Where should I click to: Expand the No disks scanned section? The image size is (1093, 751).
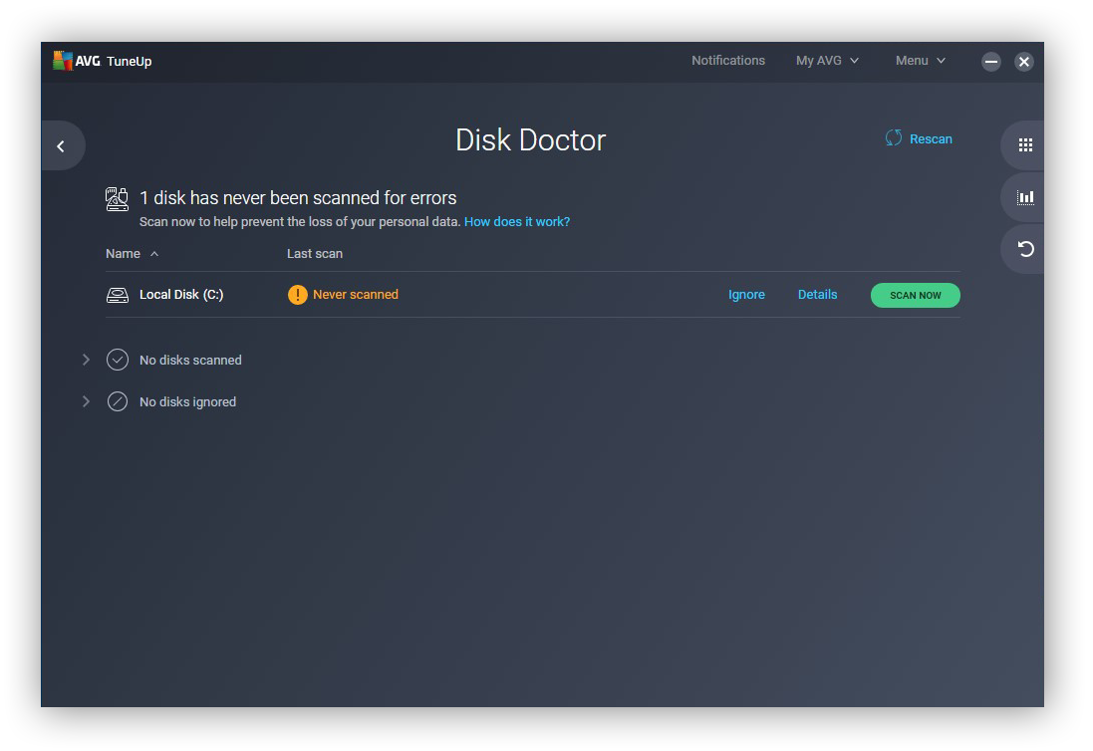[85, 360]
